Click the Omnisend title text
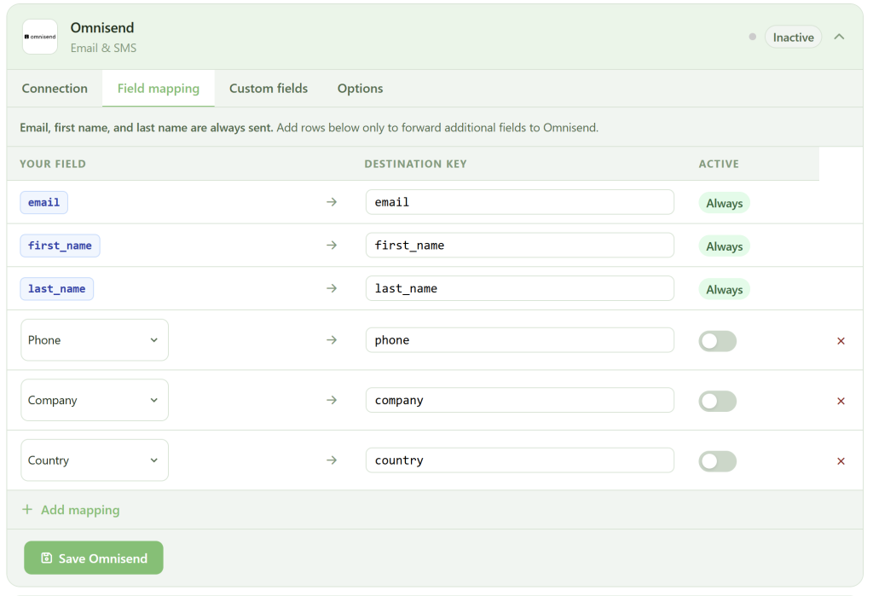This screenshot has height=596, width=873. click(102, 28)
